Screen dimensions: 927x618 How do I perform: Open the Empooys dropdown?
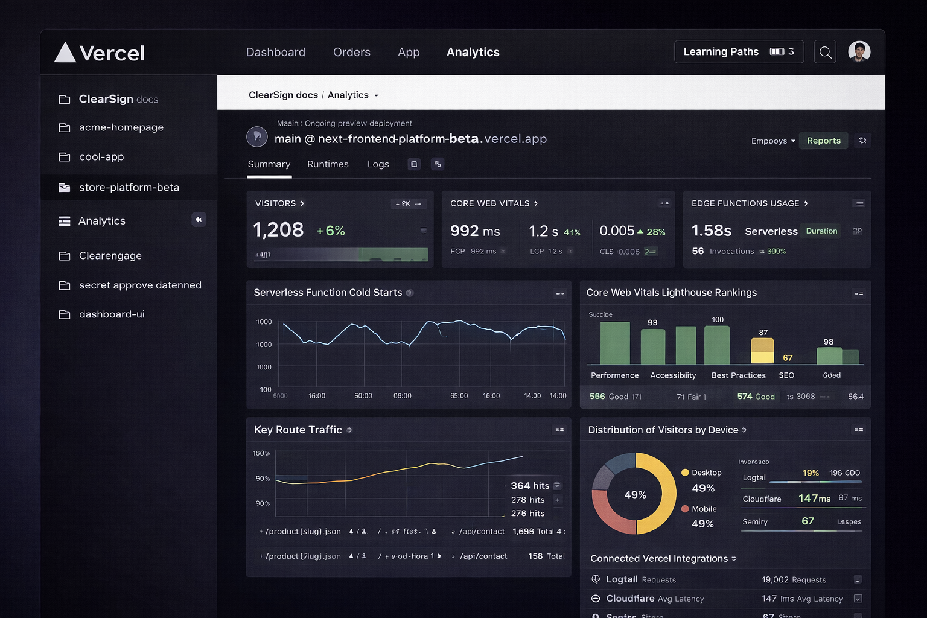click(772, 141)
